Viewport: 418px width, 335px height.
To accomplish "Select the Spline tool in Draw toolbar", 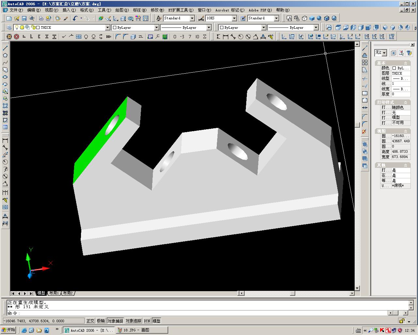I will 5,62.
